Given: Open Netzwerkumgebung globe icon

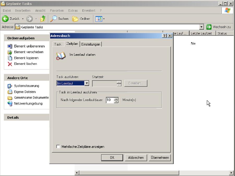Looking at the screenshot, I should click(10, 104).
